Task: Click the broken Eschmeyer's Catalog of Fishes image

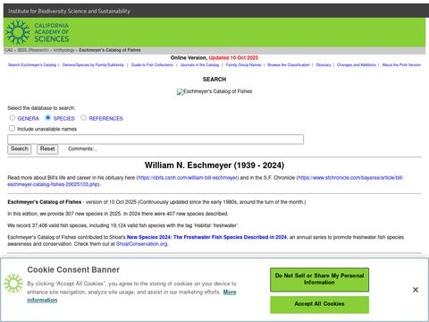Action: (214, 91)
